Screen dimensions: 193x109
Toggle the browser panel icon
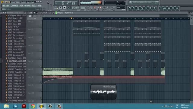(173, 8)
